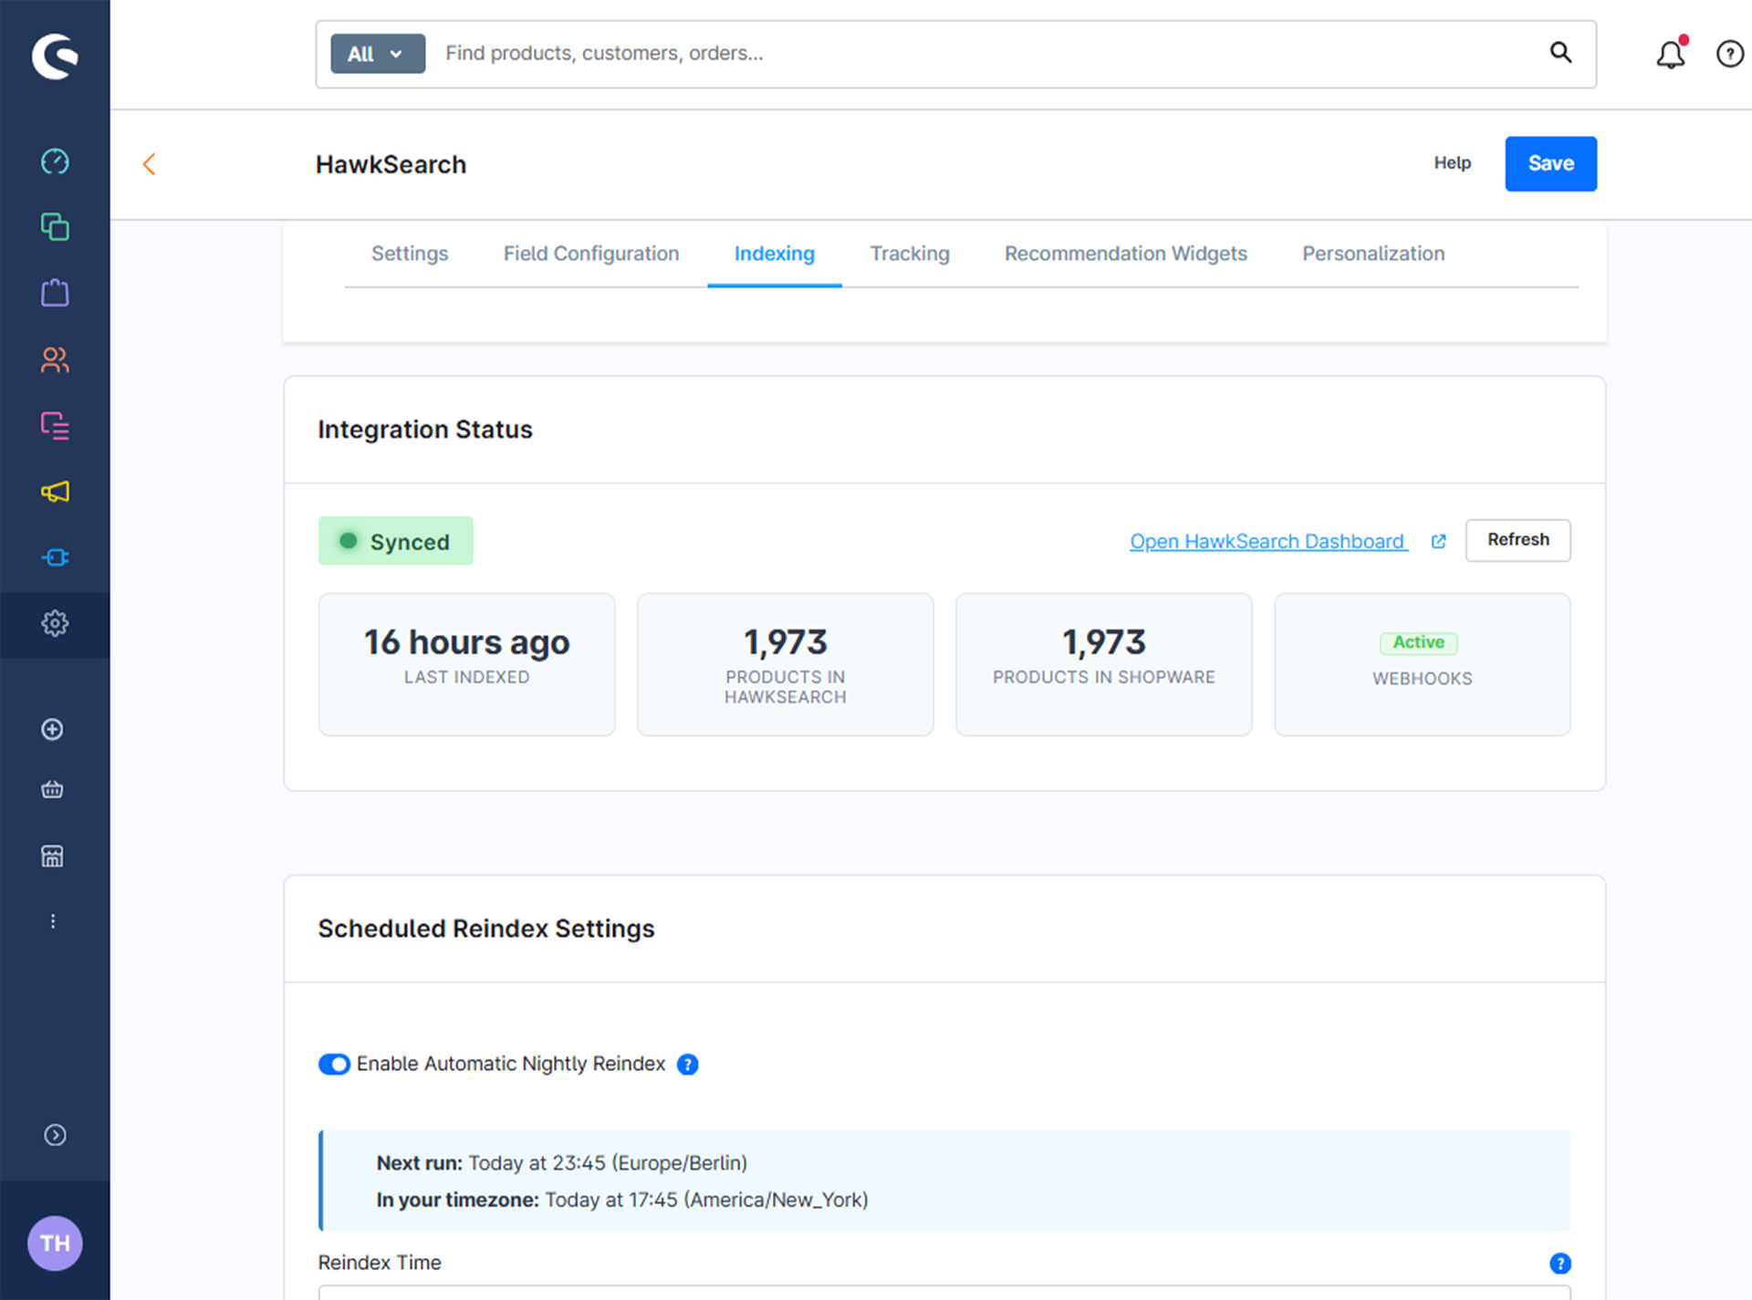The image size is (1752, 1300).
Task: Open the Content sidebar icon
Action: 55,425
